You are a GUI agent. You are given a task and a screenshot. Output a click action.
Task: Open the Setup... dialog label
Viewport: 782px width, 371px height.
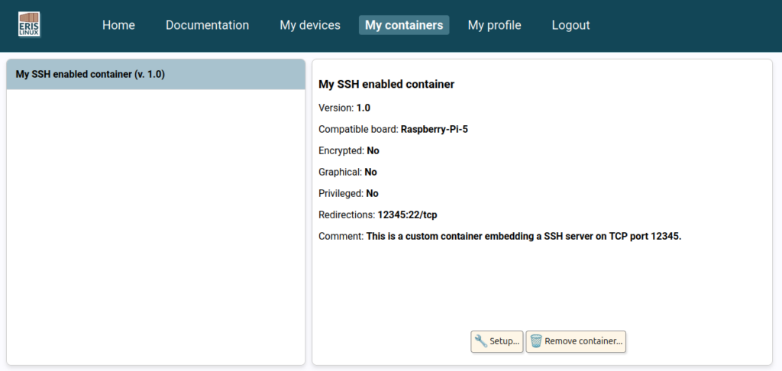[504, 341]
